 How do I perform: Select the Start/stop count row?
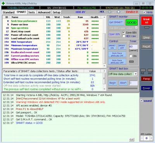coord(53,31)
